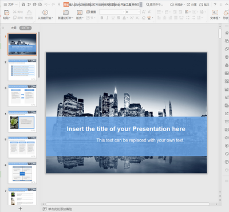Viewport: 229px width, 212px height.
Task: Switch to the 幻灯片 slides view tab
Action: tap(25, 28)
